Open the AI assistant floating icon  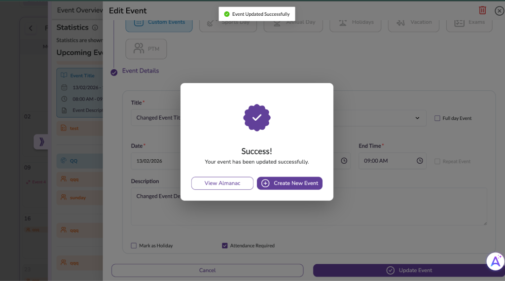[495, 261]
